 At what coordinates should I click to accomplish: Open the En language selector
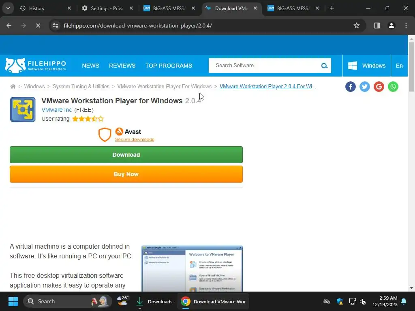tap(399, 66)
